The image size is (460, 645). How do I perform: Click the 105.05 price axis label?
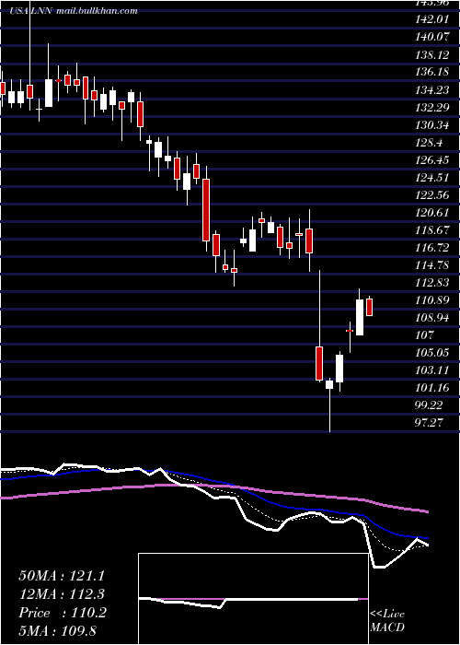coord(431,353)
